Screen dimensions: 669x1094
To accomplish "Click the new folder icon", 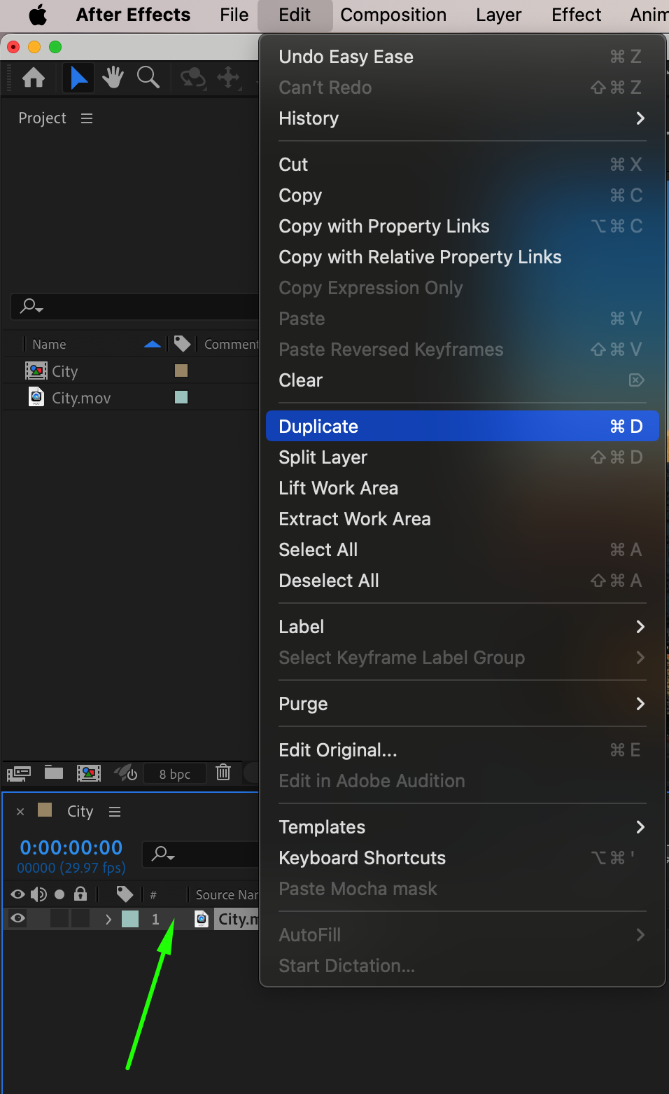I will [54, 773].
